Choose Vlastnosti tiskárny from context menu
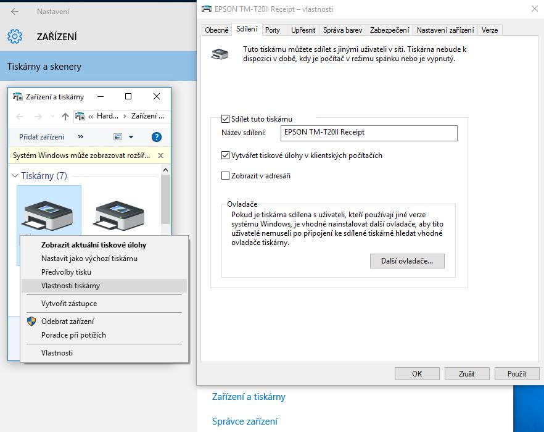This screenshot has width=544, height=432. (104, 286)
